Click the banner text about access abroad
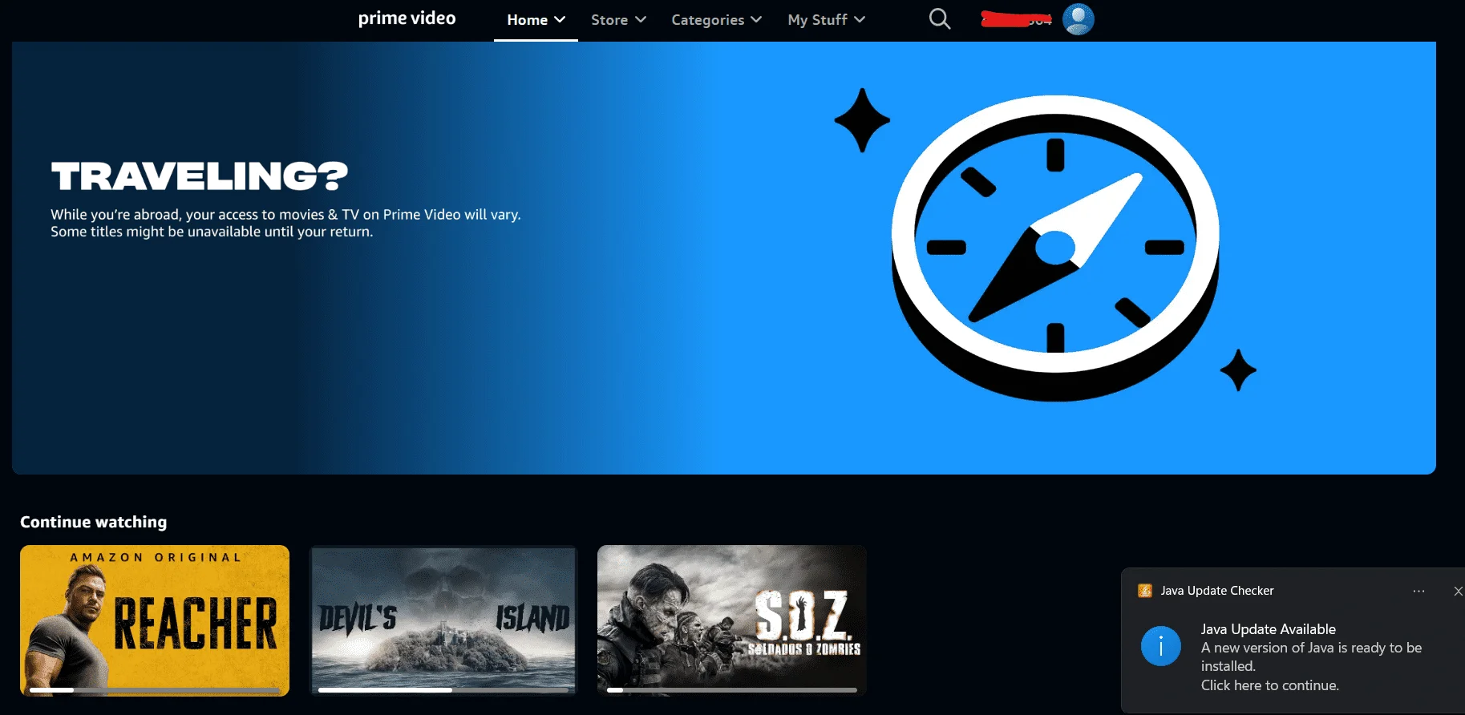Image resolution: width=1465 pixels, height=715 pixels. 285,223
